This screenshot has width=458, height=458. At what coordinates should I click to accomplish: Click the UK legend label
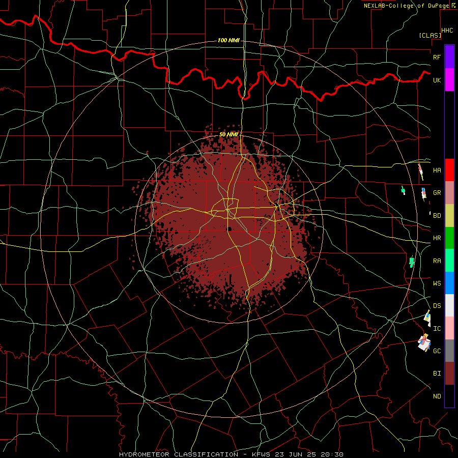click(437, 80)
